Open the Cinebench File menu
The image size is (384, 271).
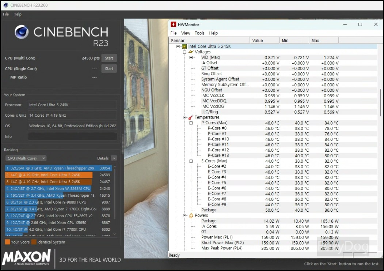[6, 14]
